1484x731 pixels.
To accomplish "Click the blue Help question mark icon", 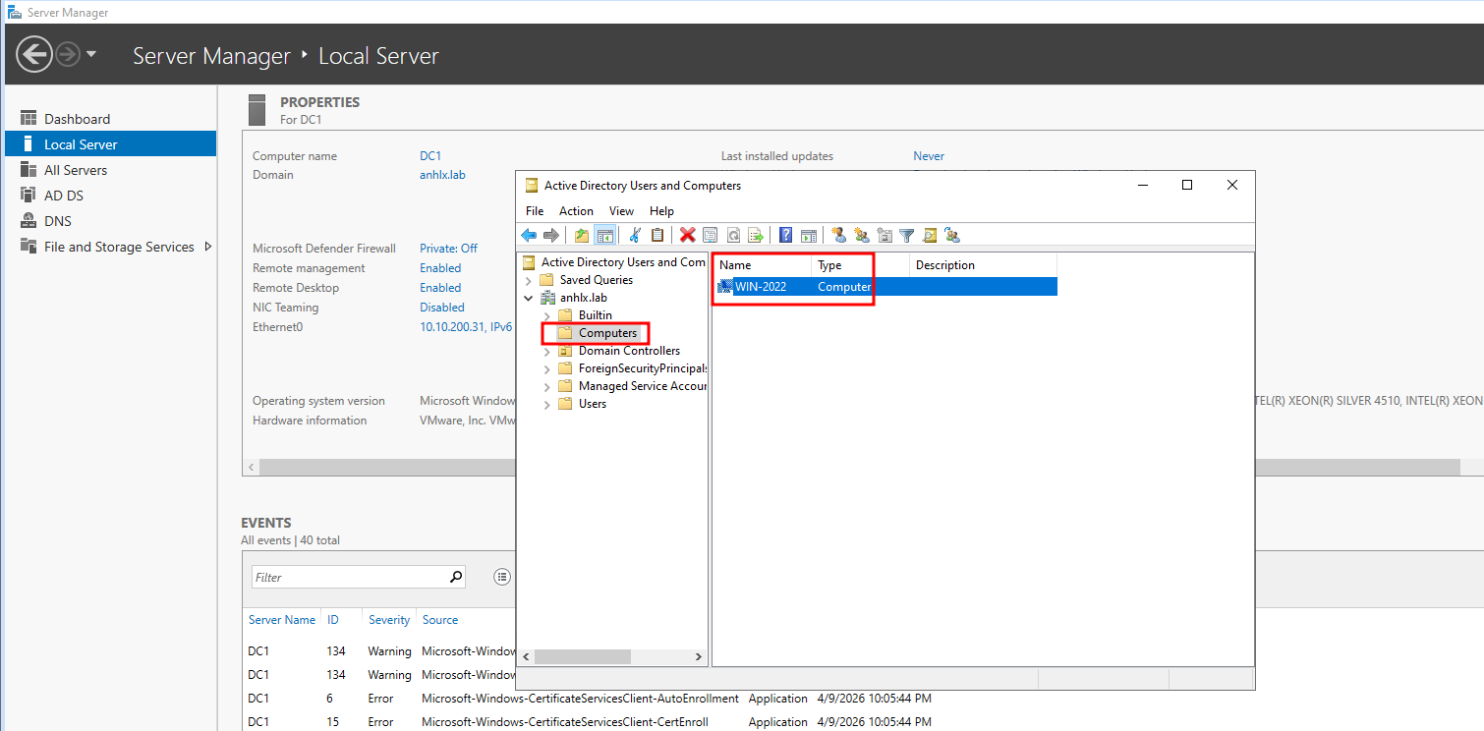I will (785, 235).
